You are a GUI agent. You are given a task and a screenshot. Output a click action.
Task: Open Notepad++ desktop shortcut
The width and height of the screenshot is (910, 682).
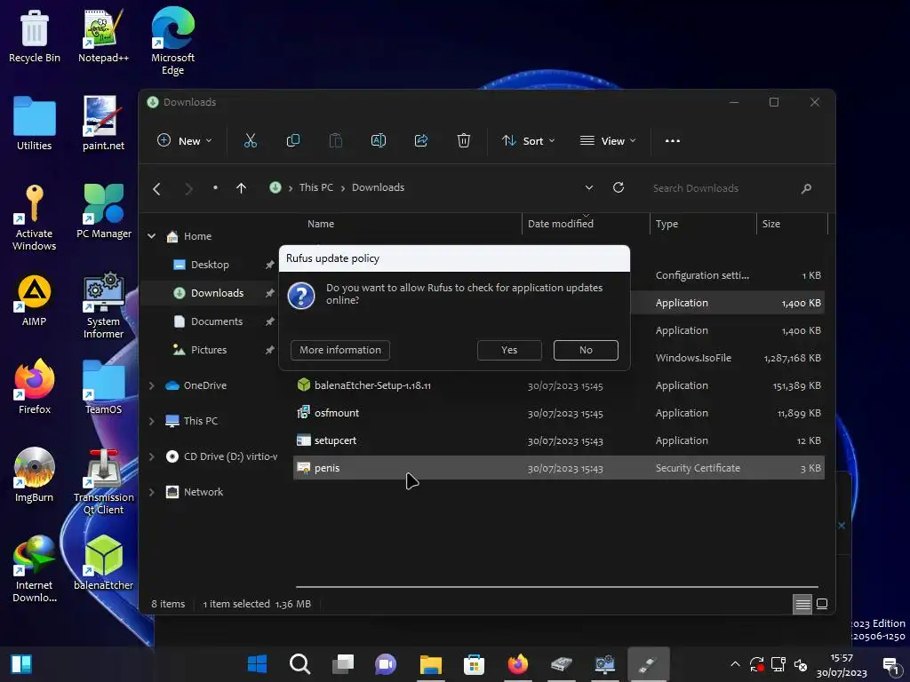coord(103,36)
